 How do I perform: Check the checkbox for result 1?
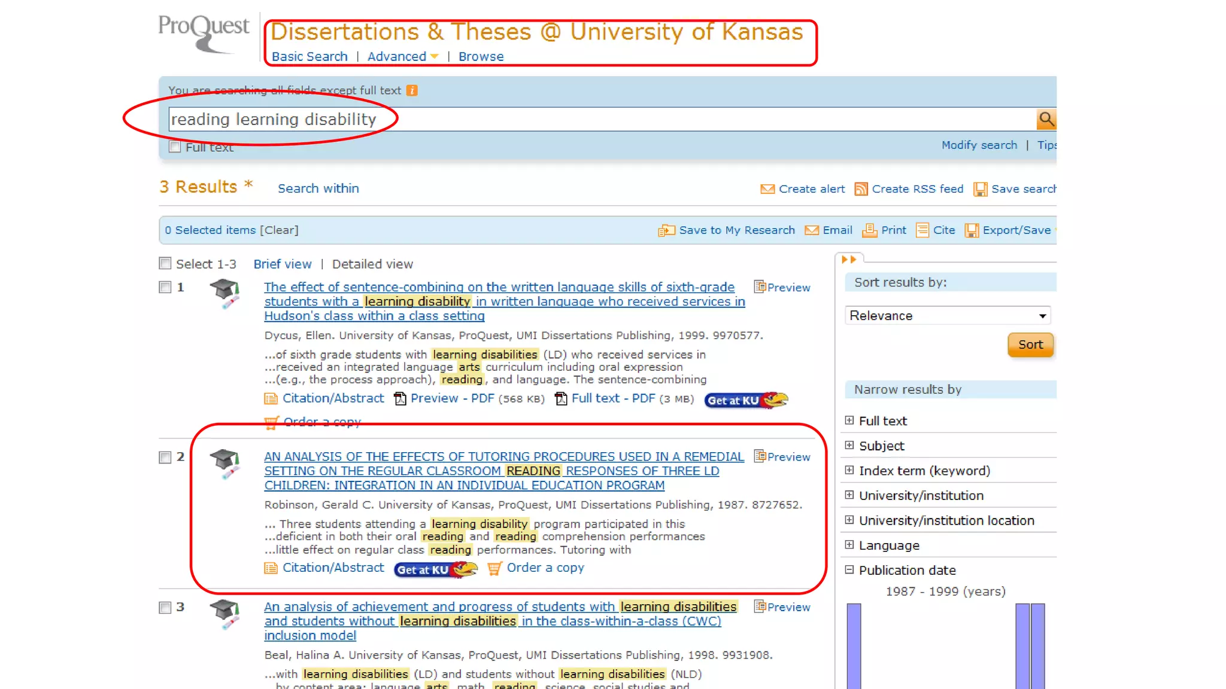point(165,287)
